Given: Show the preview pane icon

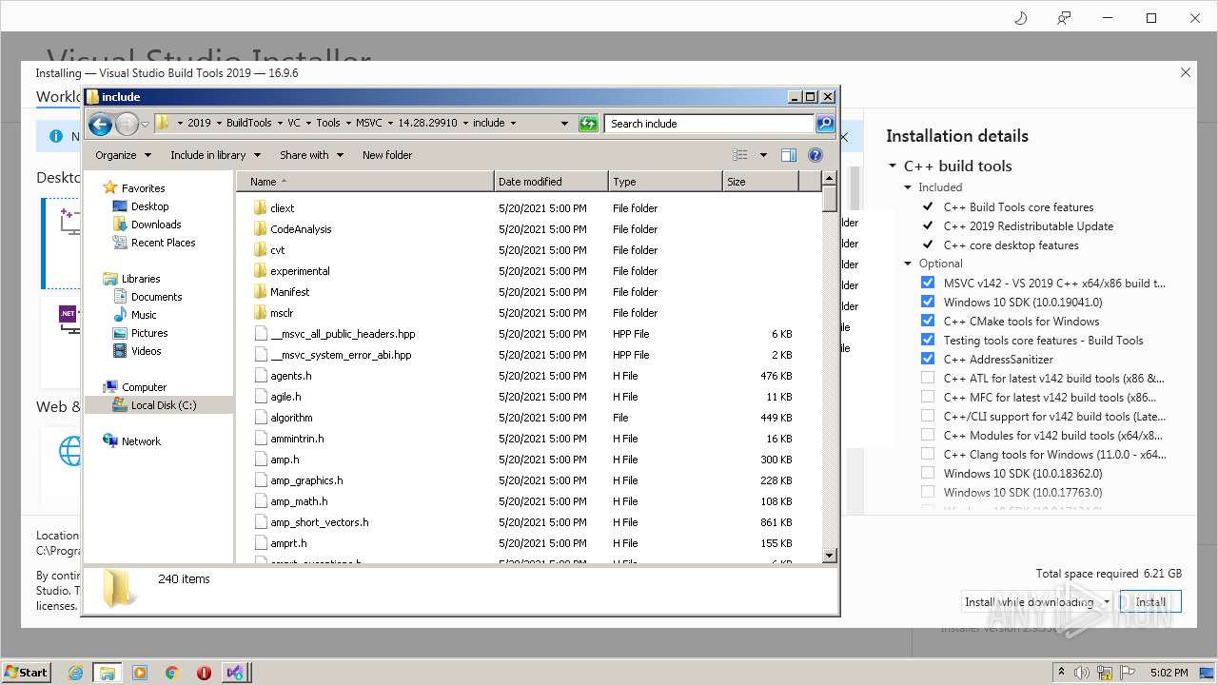Looking at the screenshot, I should [x=788, y=155].
